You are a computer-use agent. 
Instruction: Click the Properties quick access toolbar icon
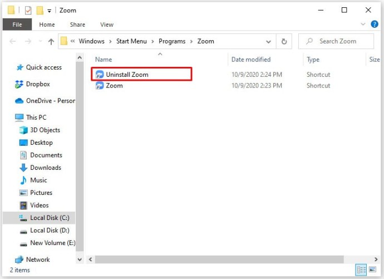coord(28,11)
